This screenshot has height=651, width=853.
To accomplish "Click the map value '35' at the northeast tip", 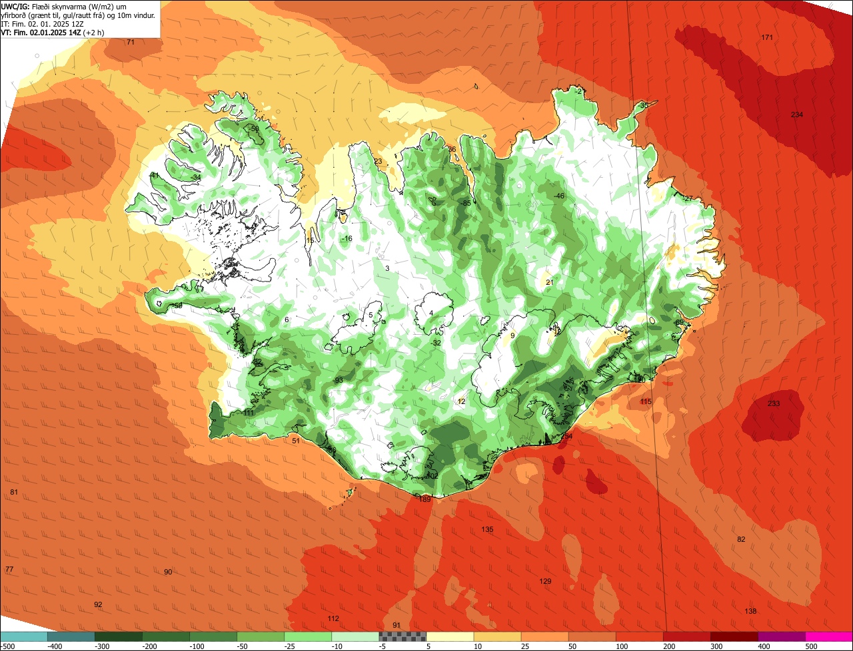I will point(644,105).
